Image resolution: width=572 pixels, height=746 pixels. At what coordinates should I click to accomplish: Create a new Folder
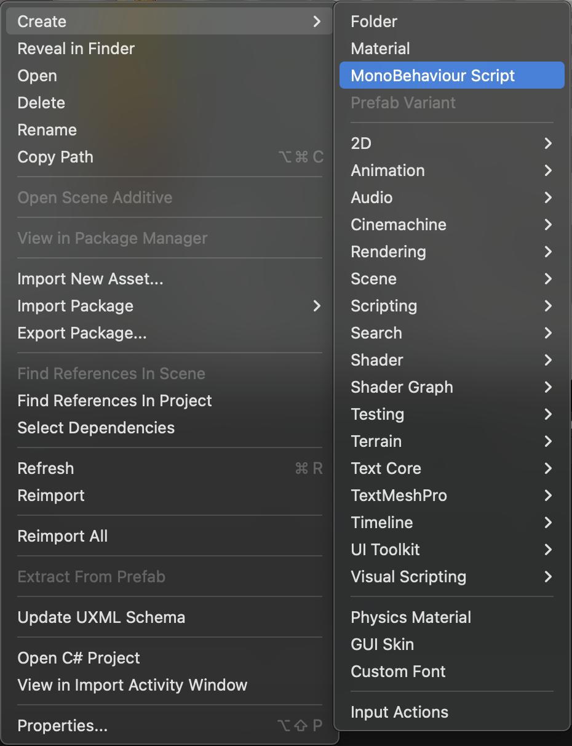point(374,22)
